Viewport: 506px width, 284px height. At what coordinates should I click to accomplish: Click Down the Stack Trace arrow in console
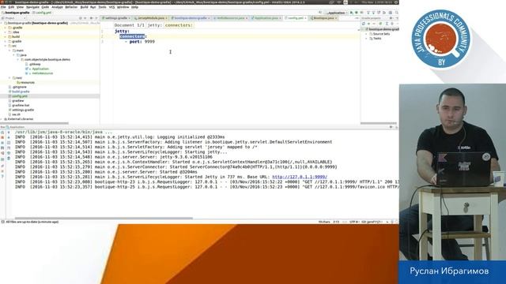(x=9, y=137)
